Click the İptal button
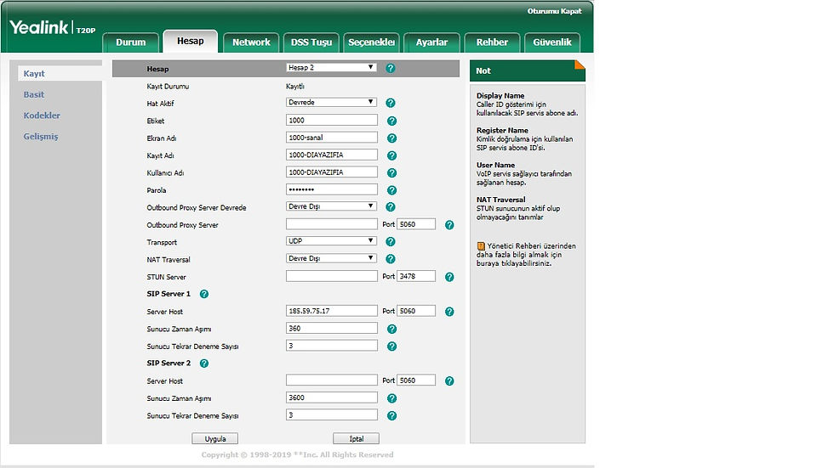This screenshot has width=834, height=468. point(357,439)
